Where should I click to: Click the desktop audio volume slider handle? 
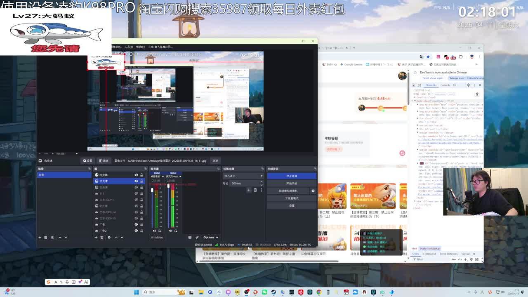152,190
